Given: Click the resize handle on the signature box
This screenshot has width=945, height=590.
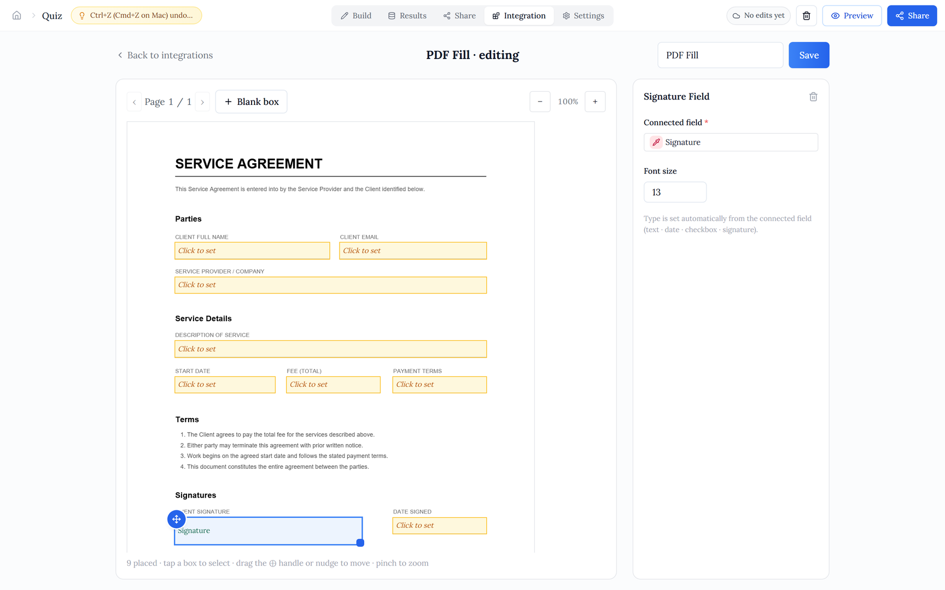Looking at the screenshot, I should click(x=360, y=542).
